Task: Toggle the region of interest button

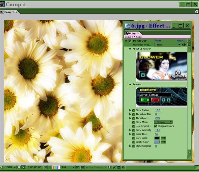Action: [78, 167]
